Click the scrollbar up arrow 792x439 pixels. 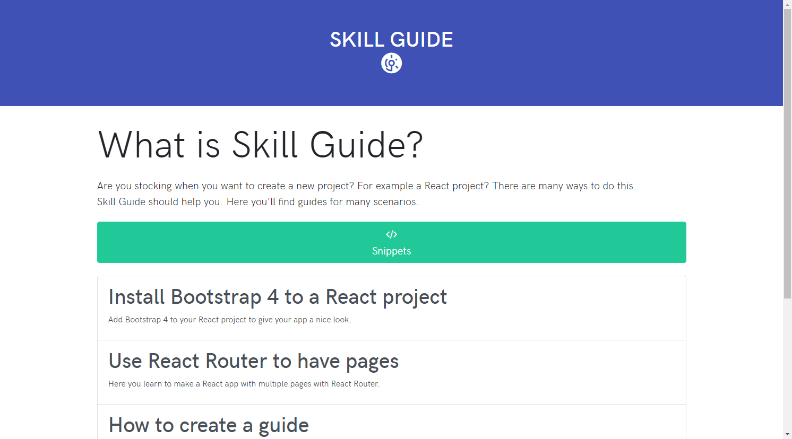coord(787,4)
